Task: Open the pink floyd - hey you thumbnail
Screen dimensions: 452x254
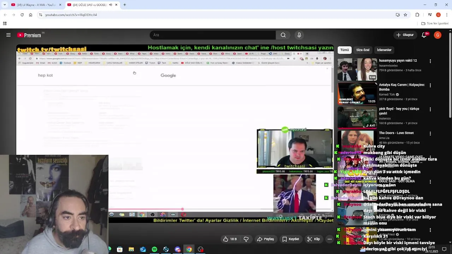Action: (x=357, y=117)
